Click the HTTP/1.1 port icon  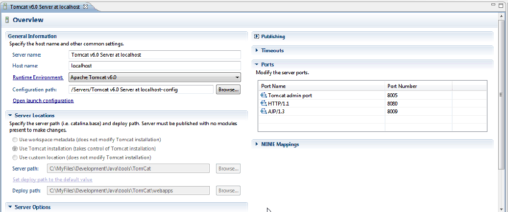pos(264,104)
